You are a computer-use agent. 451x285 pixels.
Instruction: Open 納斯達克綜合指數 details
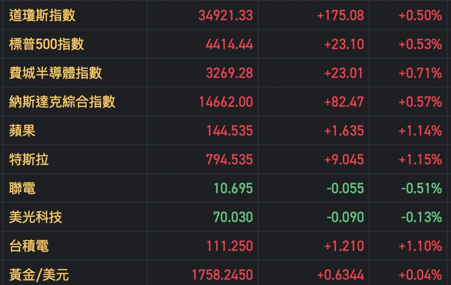coord(62,102)
